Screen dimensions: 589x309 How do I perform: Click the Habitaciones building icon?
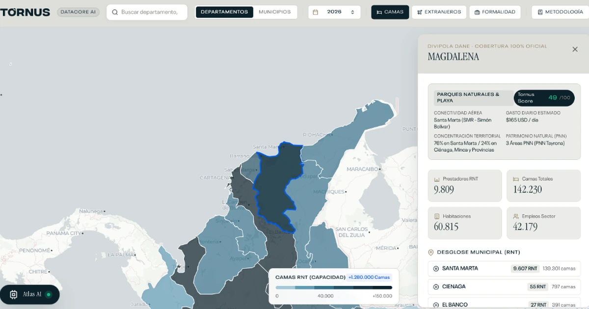437,216
